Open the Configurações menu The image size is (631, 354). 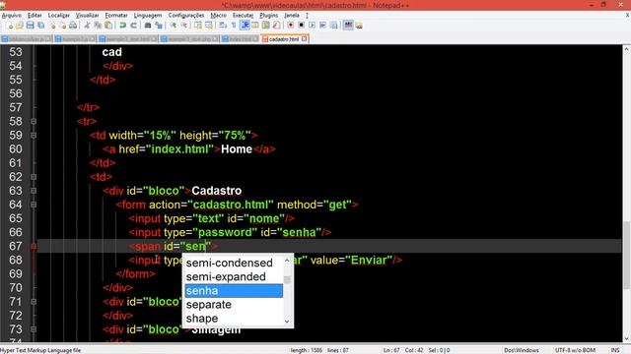pyautogui.click(x=186, y=16)
